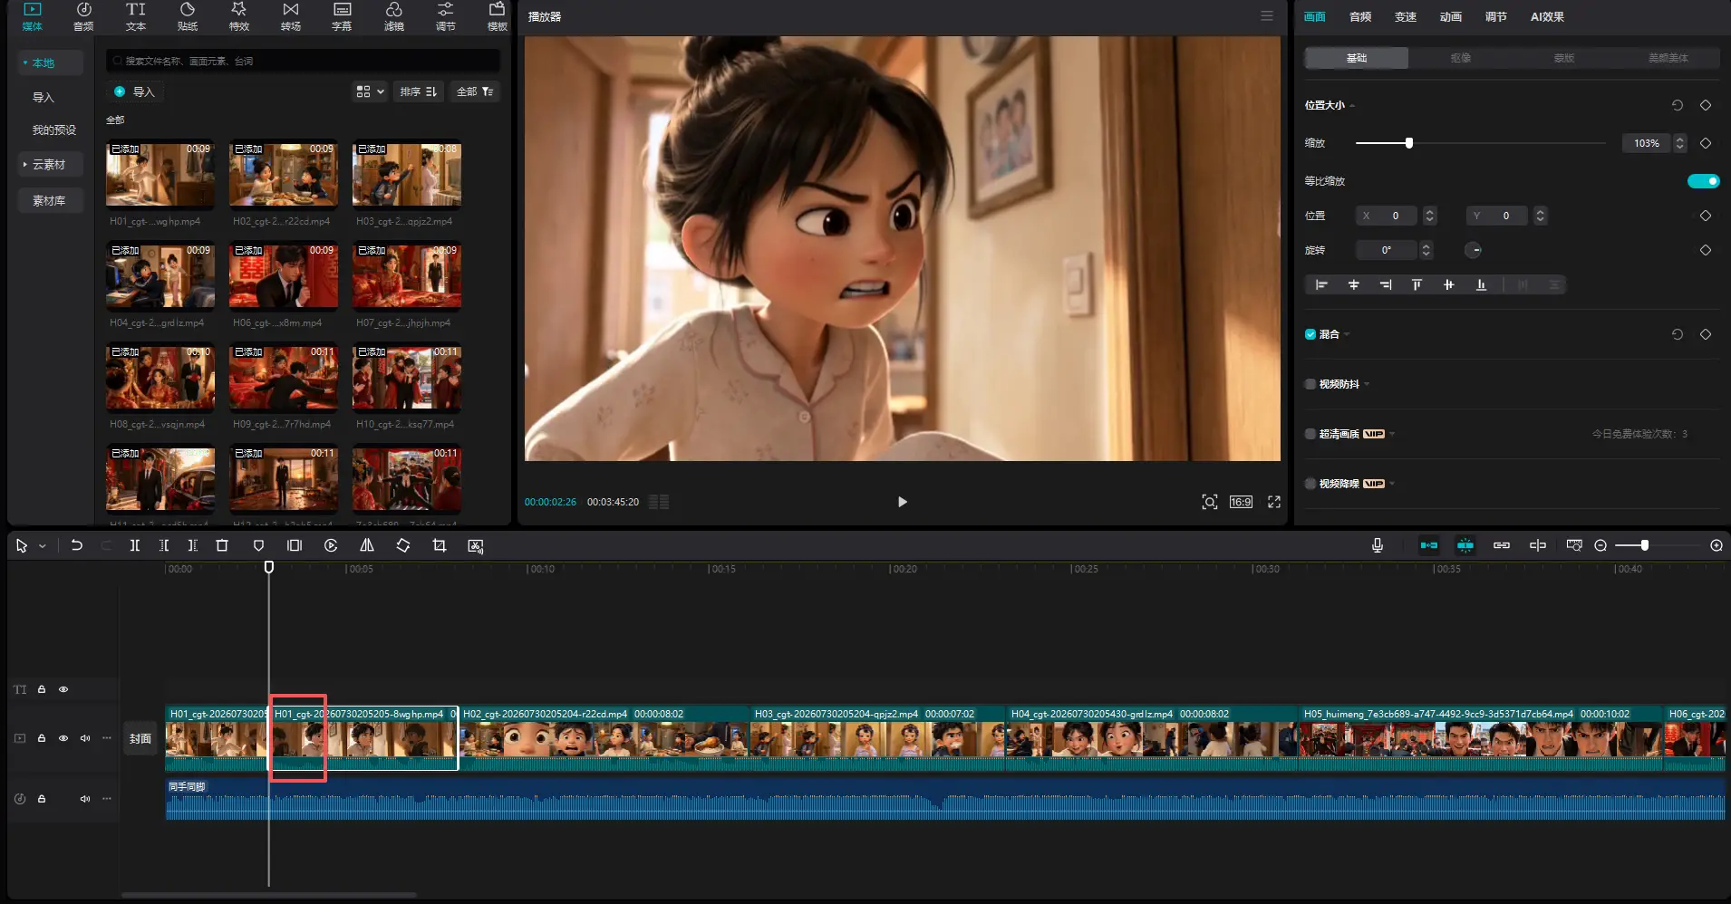Screen dimensions: 1731x904
Task: Zoom in the timeline with plus icon
Action: point(1716,545)
